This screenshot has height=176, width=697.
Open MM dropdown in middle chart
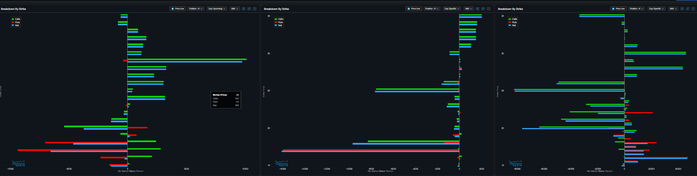pos(469,9)
